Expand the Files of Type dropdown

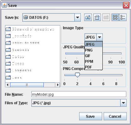(x=123, y=103)
